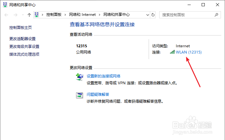225x140 pixels.
Task: Select the 网络和 Internet breadcrumb
Action: (82, 15)
